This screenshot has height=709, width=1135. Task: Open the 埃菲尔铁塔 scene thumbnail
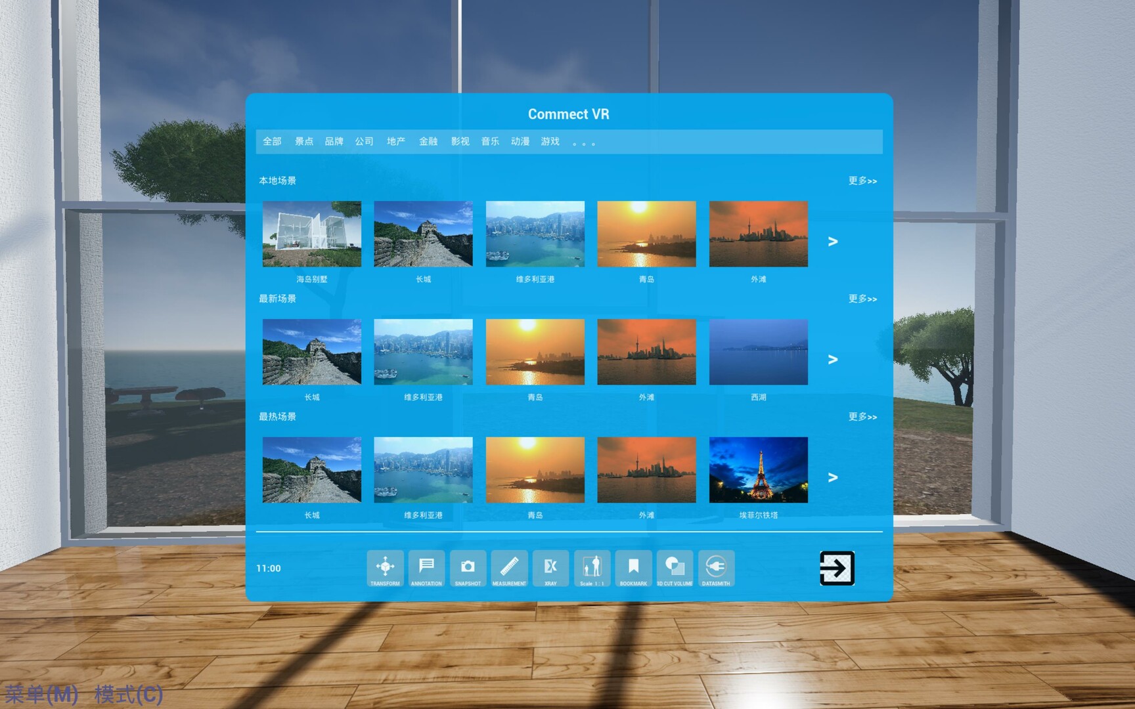[758, 470]
